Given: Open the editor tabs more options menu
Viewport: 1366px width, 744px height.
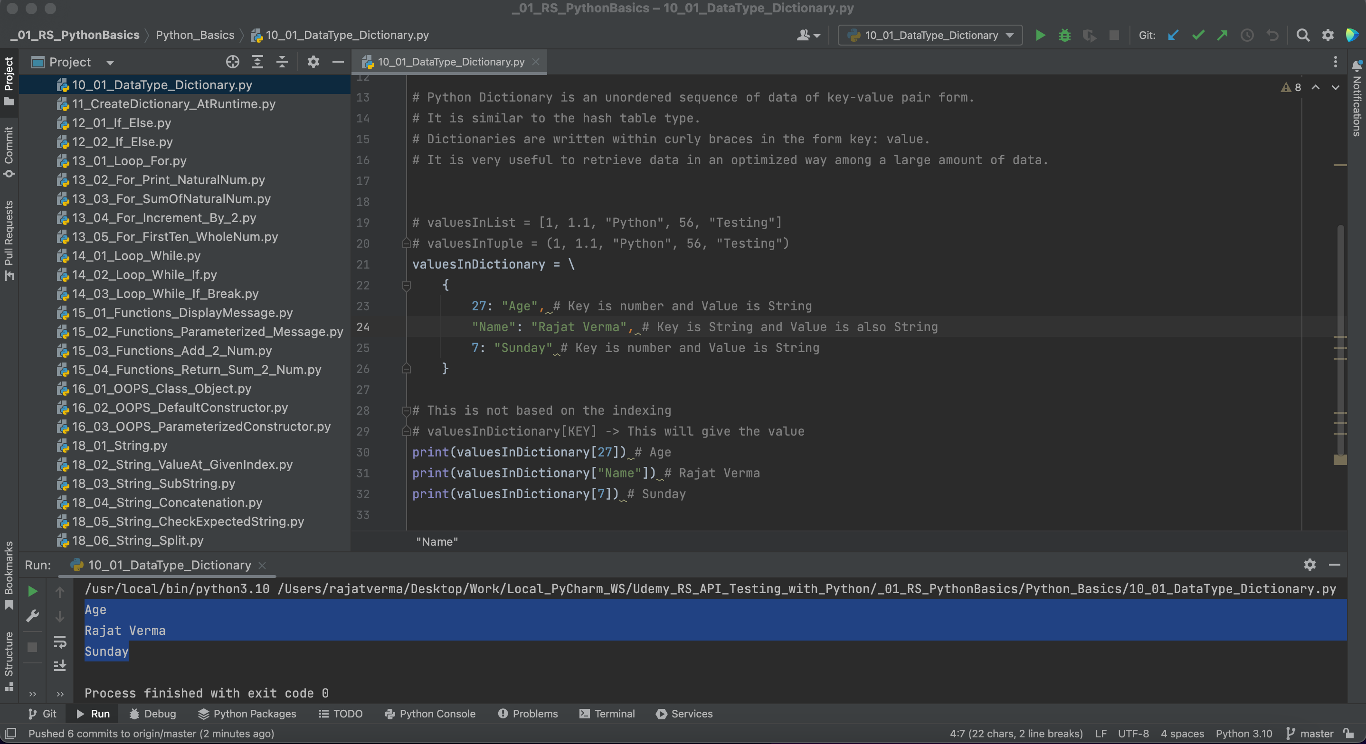Looking at the screenshot, I should click(1335, 62).
